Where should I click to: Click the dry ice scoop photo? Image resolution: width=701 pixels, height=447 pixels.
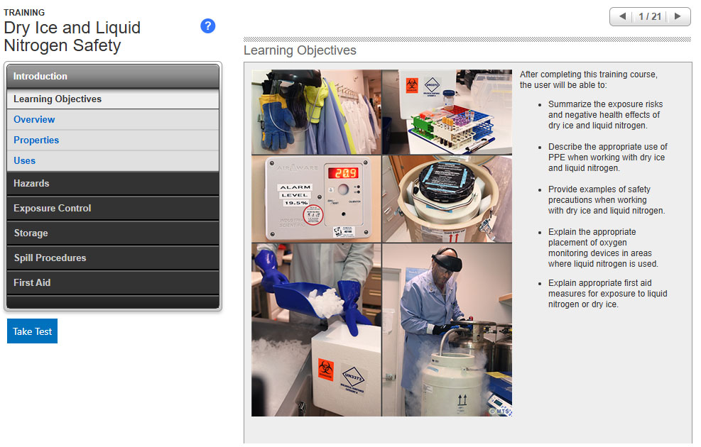tap(316, 330)
